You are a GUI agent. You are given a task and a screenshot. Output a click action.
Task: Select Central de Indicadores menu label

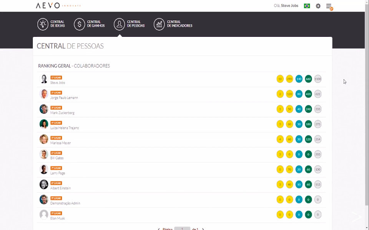click(x=180, y=24)
